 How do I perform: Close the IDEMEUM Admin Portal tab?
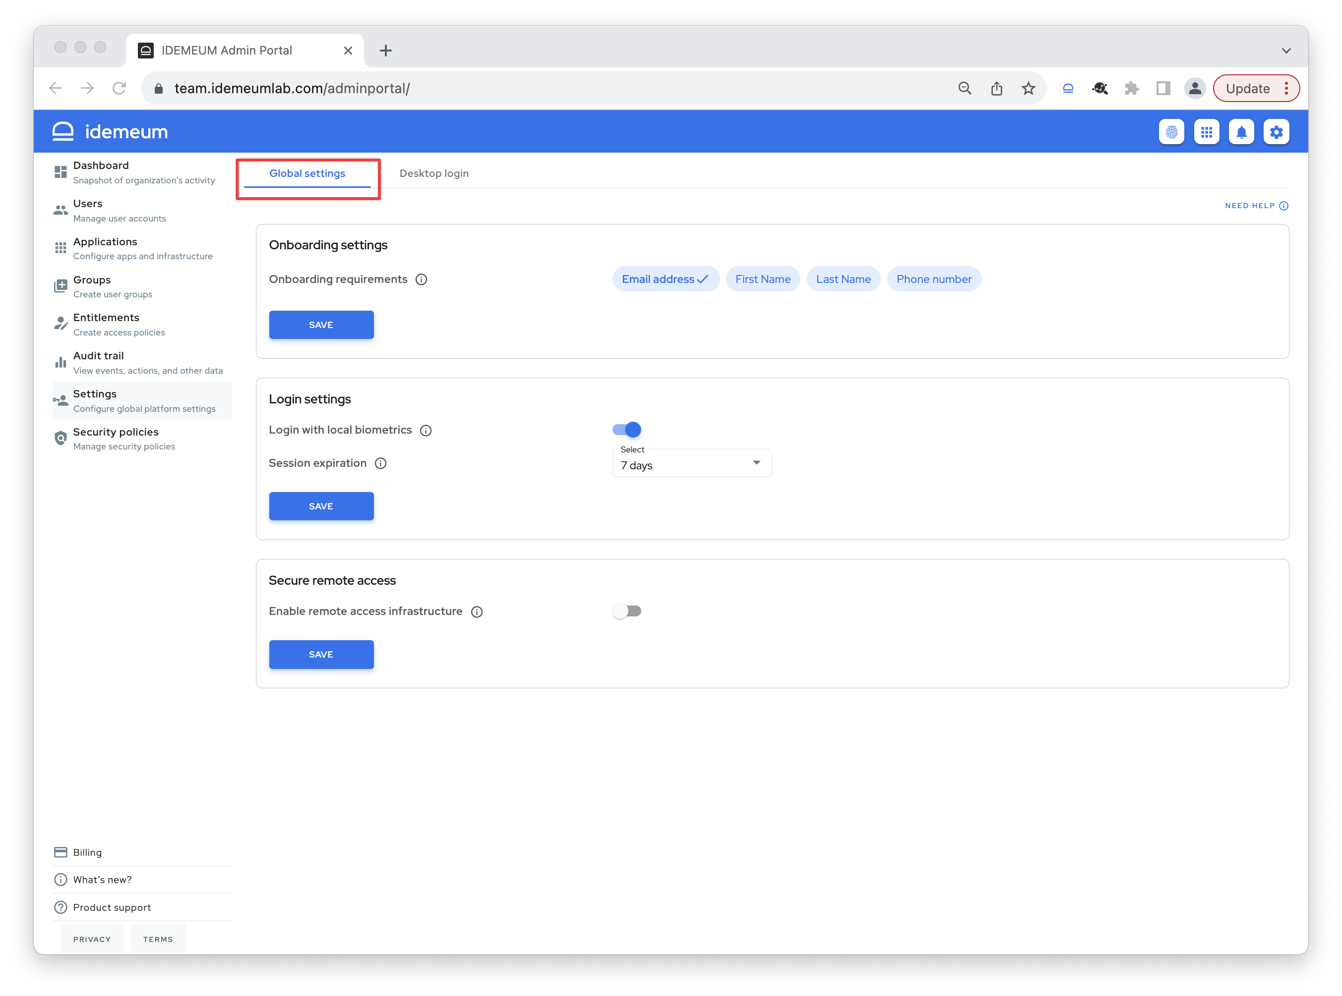(348, 51)
